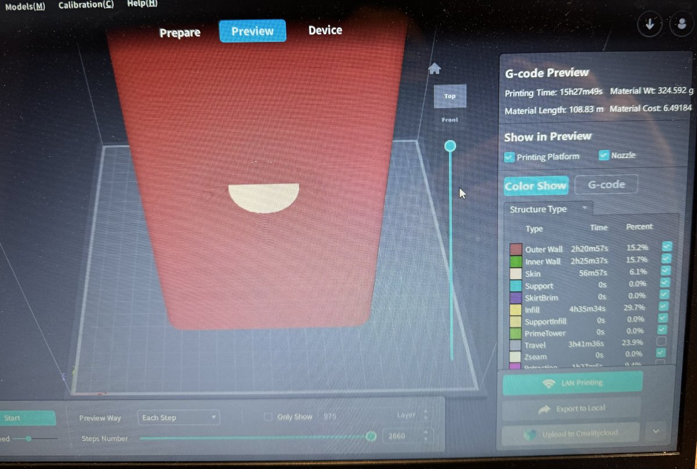Toggle the Nozzle checkbox
This screenshot has height=469, width=697.
pyautogui.click(x=603, y=155)
